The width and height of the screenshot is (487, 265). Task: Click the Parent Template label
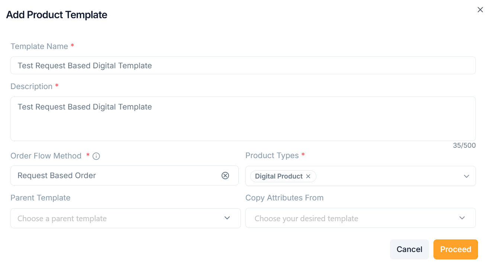click(x=41, y=198)
